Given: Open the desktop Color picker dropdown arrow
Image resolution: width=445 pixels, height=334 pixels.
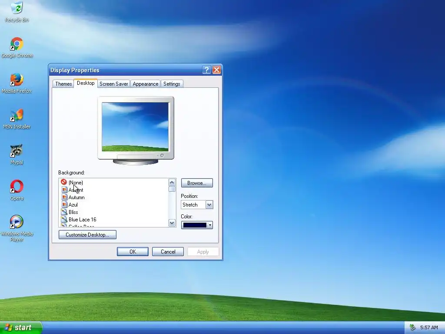Looking at the screenshot, I should pos(210,225).
